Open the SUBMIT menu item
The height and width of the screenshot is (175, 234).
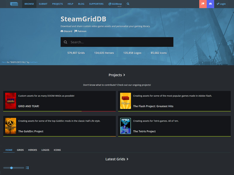click(43, 4)
